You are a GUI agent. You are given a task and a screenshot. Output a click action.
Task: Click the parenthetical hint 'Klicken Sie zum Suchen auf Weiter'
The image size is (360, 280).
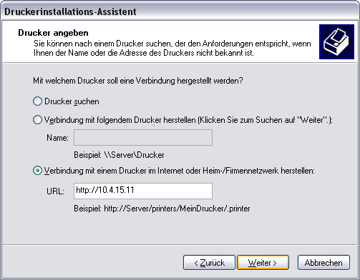(x=265, y=120)
